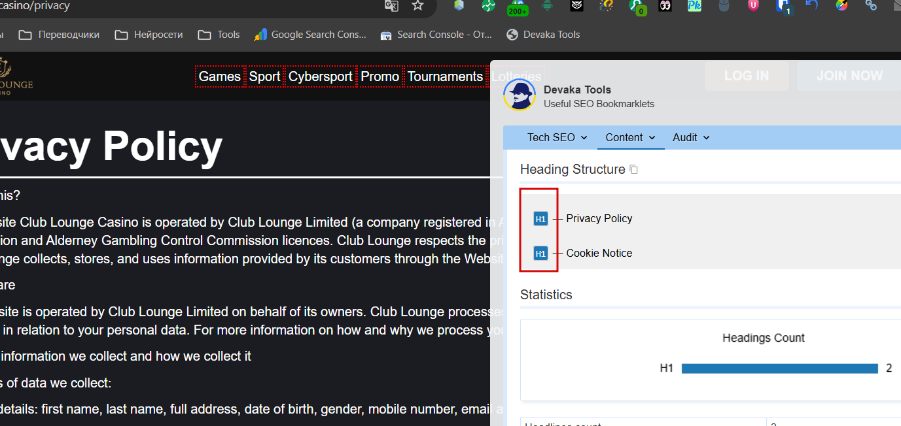Open the googly eyes extension icon
Viewport: 901px width, 426px height.
pos(665,6)
